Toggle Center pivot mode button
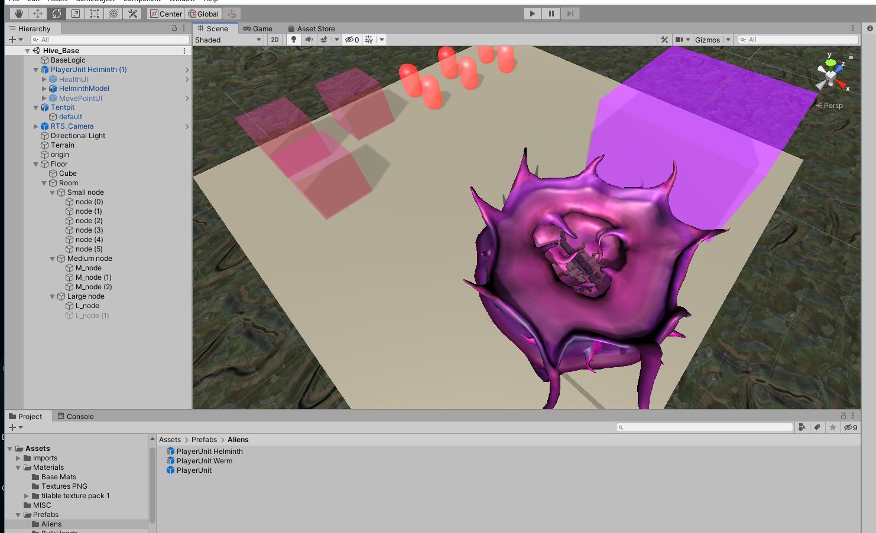This screenshot has width=876, height=533. (x=166, y=14)
